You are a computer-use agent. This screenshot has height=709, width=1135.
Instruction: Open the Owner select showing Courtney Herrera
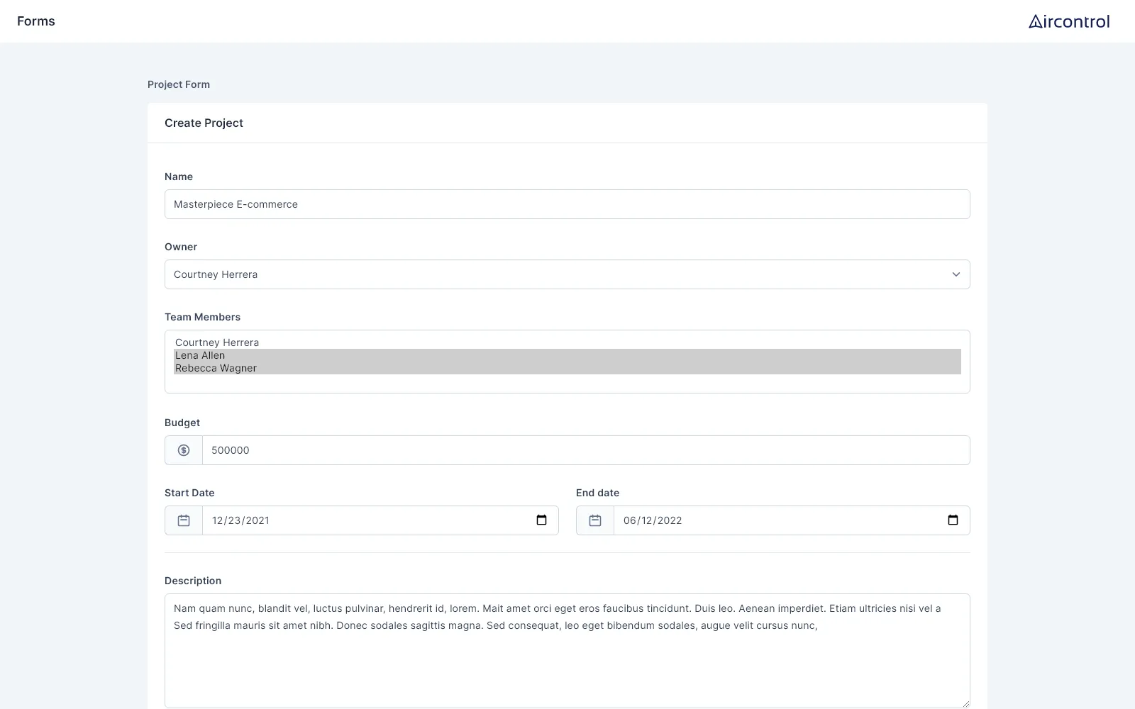567,274
